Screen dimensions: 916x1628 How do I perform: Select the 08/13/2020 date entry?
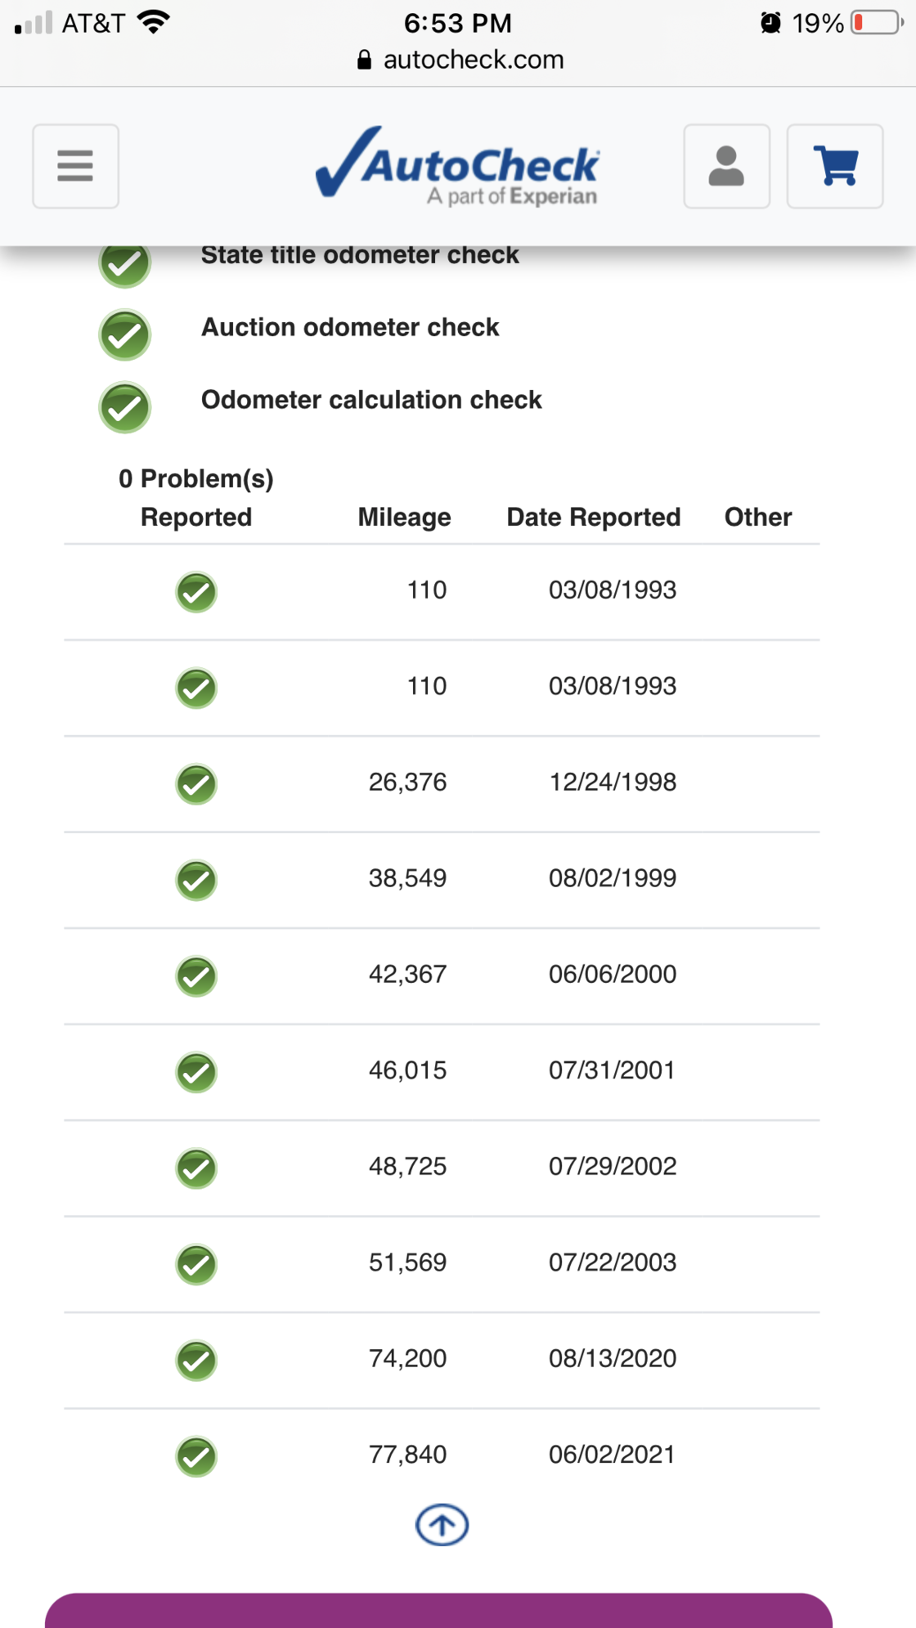coord(613,1358)
